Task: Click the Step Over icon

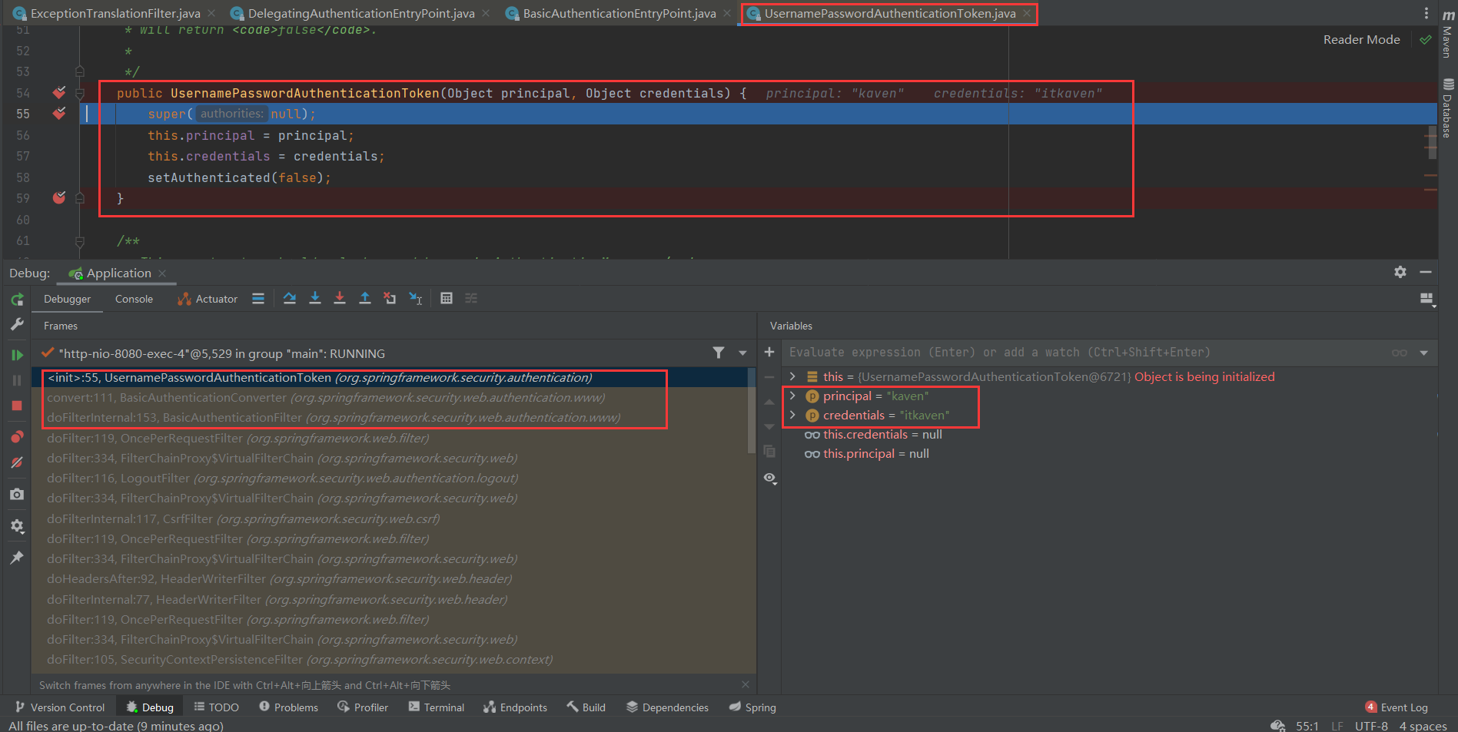Action: pyautogui.click(x=290, y=299)
